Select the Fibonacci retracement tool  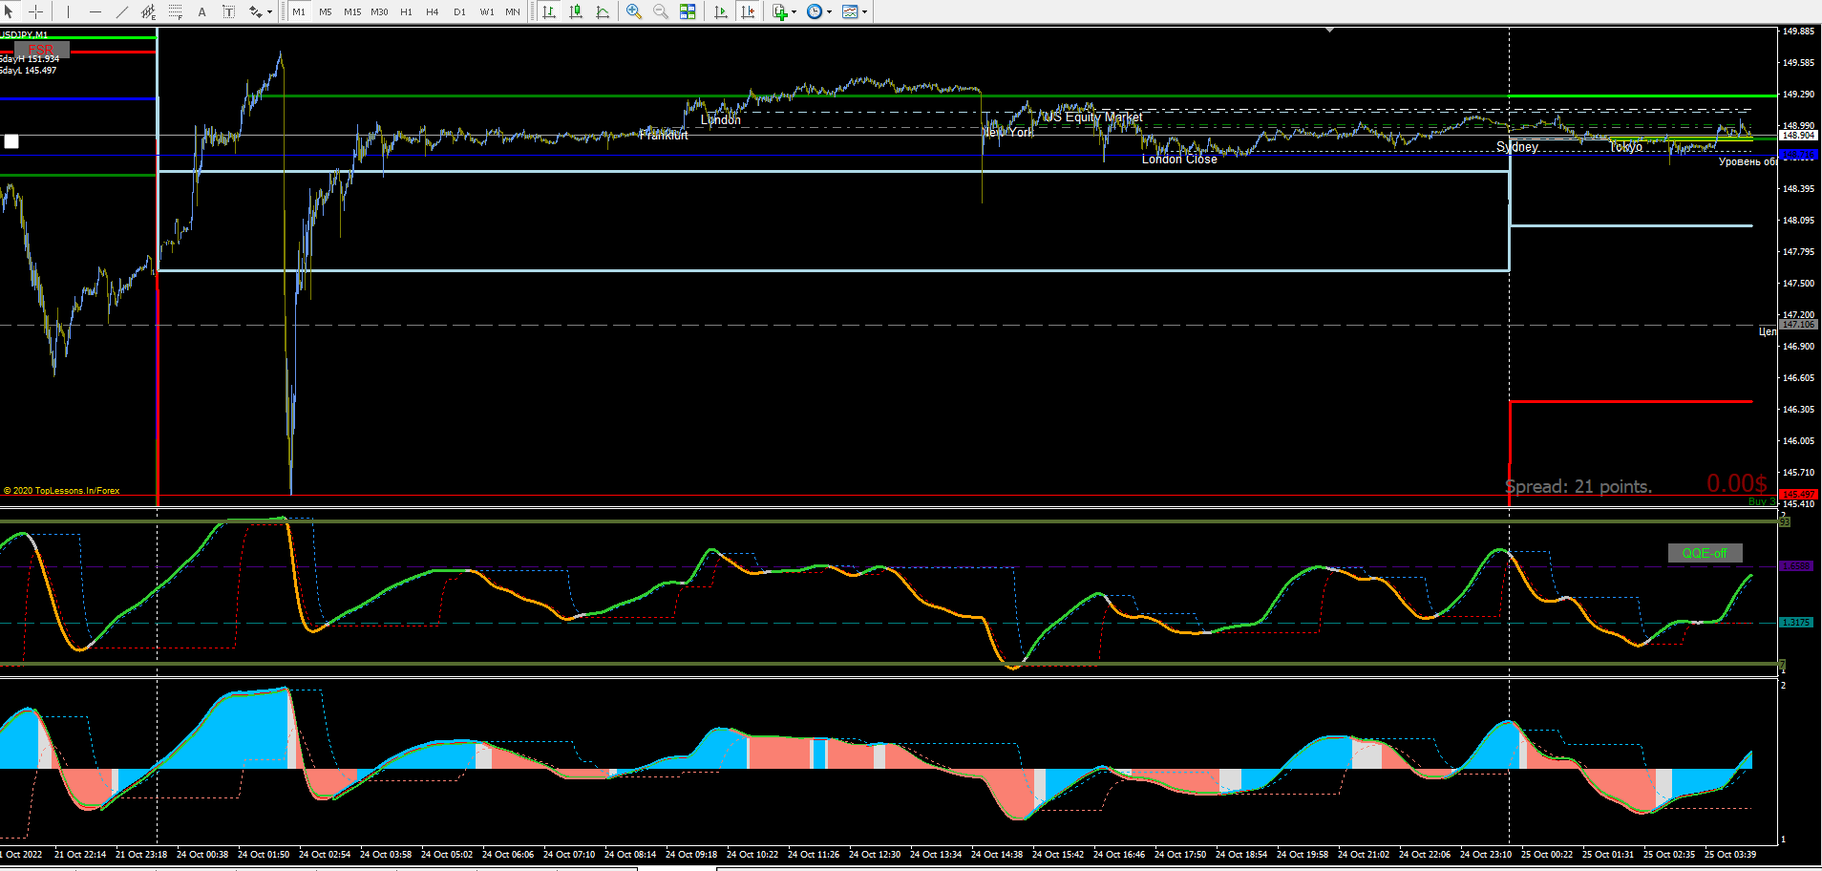pyautogui.click(x=176, y=11)
